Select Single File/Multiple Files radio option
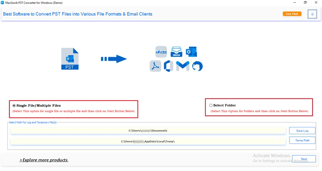322x171 pixels. [x=14, y=106]
